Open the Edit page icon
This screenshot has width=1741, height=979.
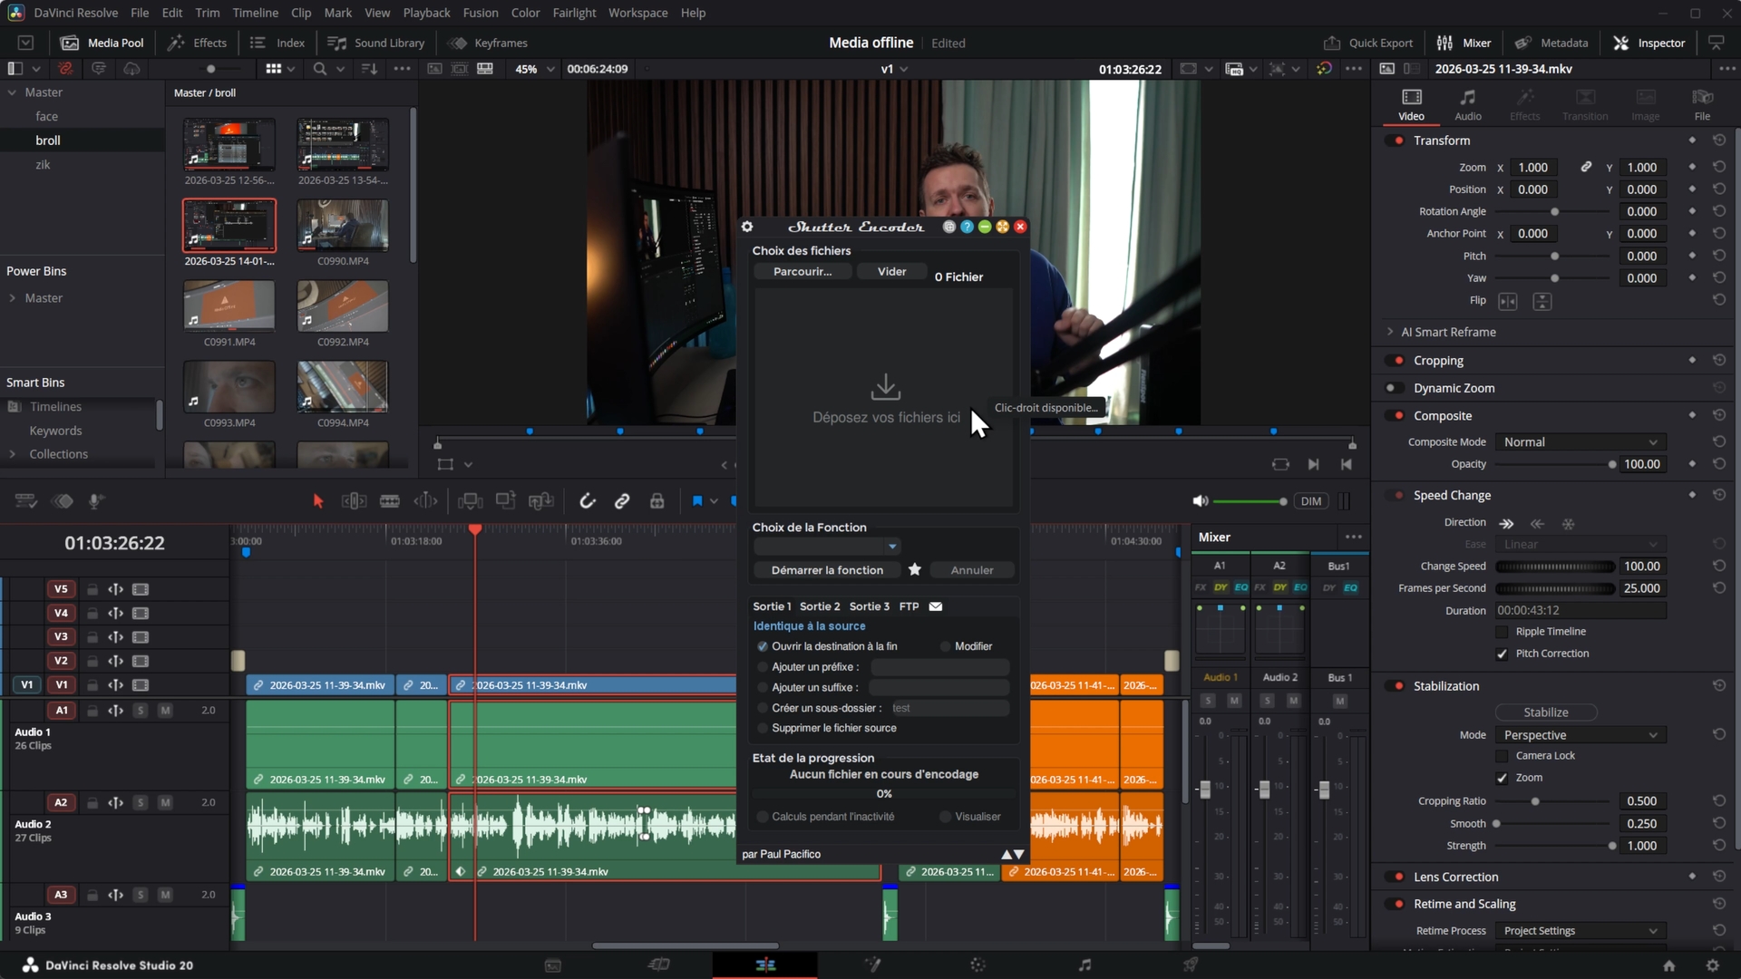pyautogui.click(x=765, y=965)
